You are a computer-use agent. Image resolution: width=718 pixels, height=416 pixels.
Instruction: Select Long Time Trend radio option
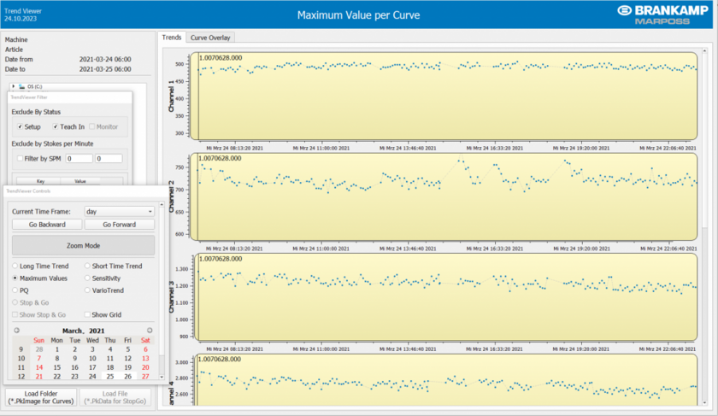tap(15, 266)
